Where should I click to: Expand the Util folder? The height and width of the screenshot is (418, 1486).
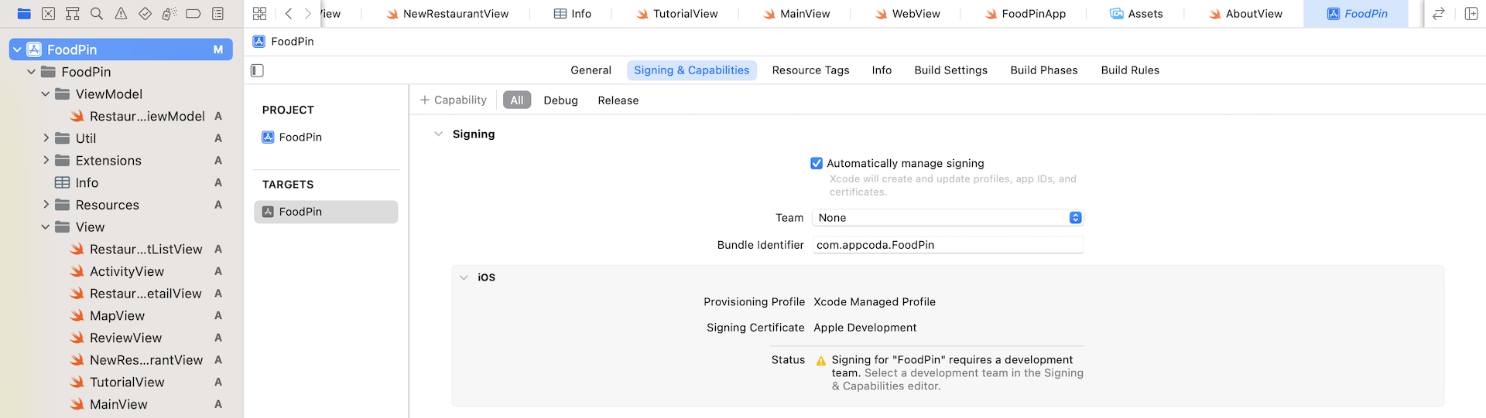point(46,138)
